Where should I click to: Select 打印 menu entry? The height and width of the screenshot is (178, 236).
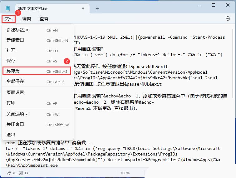38,103
